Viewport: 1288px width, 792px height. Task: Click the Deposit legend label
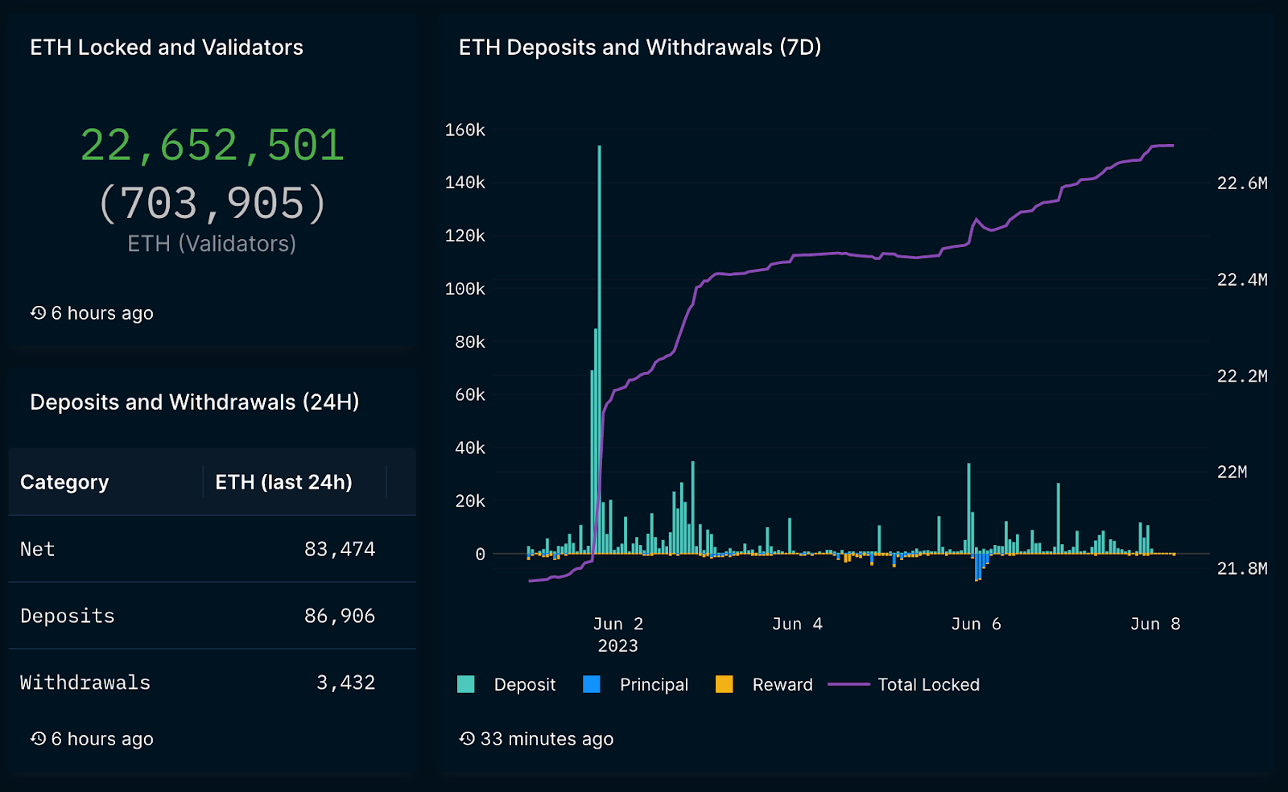525,684
